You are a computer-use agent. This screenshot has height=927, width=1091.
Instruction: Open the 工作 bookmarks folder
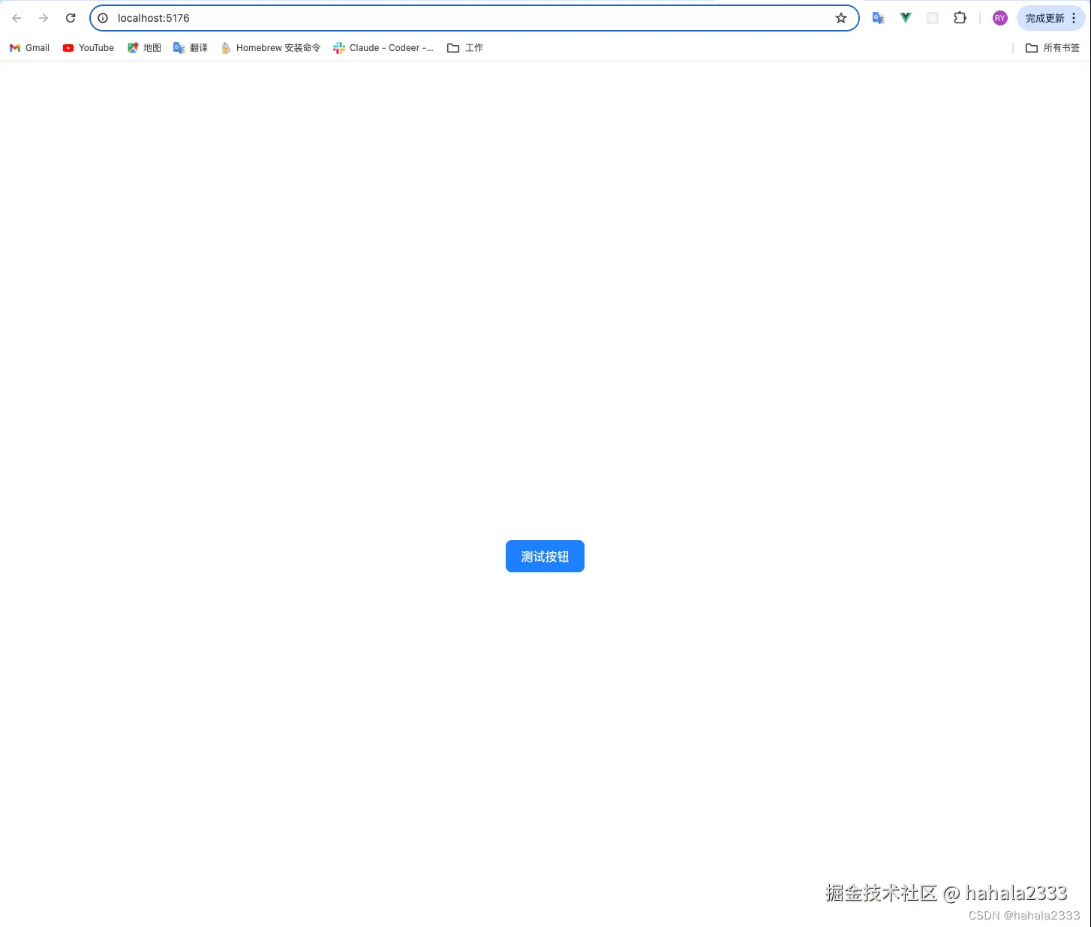(464, 47)
